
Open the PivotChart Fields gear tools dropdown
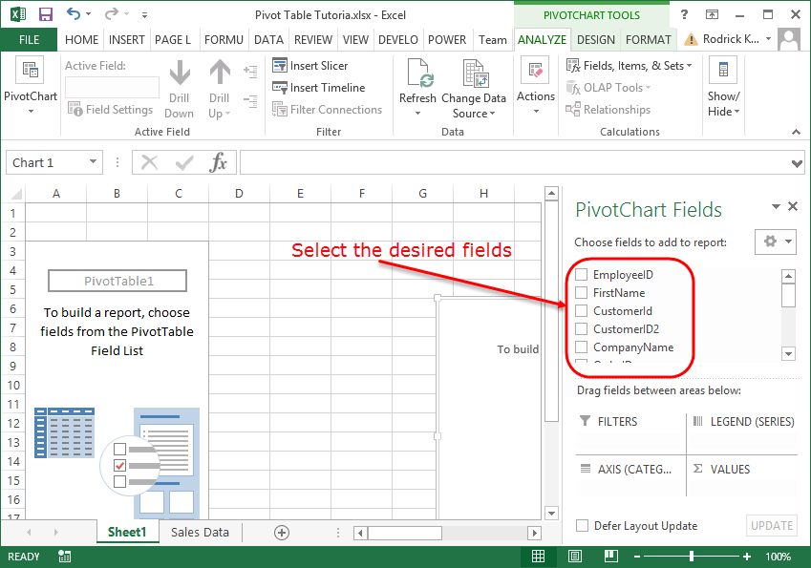(775, 242)
